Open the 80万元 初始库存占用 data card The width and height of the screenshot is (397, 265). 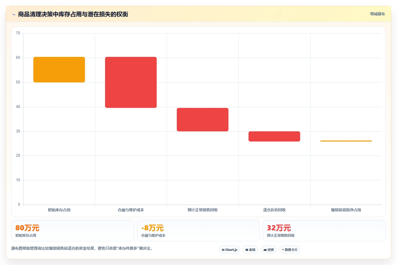coord(73,231)
